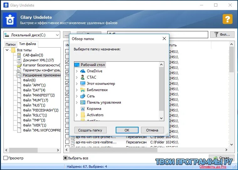238x170 pixels.
Task: Toggle the Выбрать все checkbox
Action: (65, 158)
